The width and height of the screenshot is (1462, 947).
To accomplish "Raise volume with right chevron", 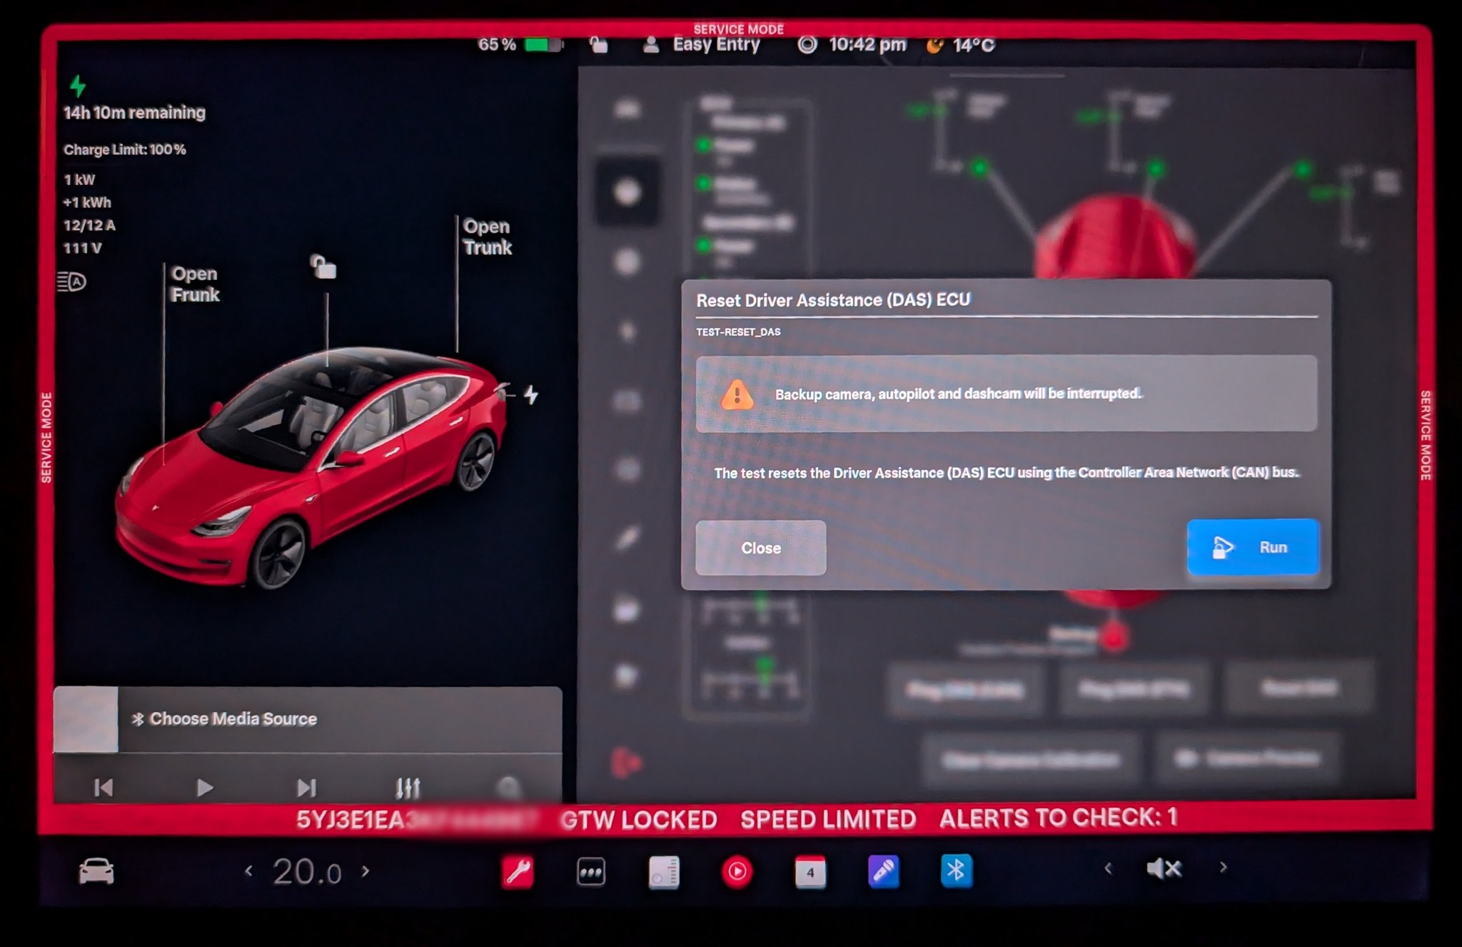I will 1223,868.
